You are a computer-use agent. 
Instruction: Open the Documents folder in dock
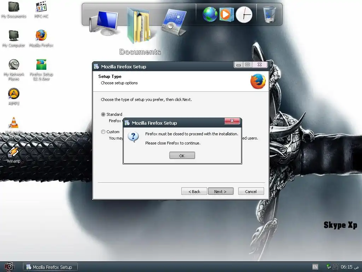click(139, 26)
